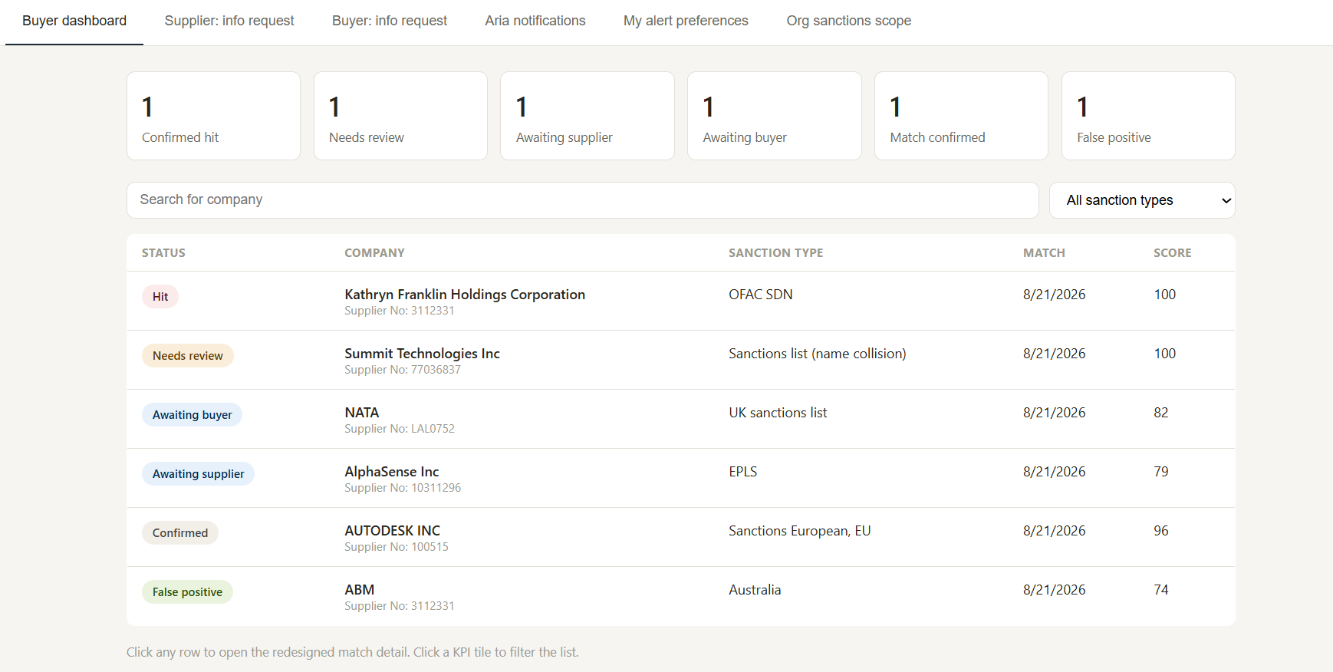Open the Supplier: info request tab
This screenshot has width=1333, height=672.
pyautogui.click(x=229, y=21)
